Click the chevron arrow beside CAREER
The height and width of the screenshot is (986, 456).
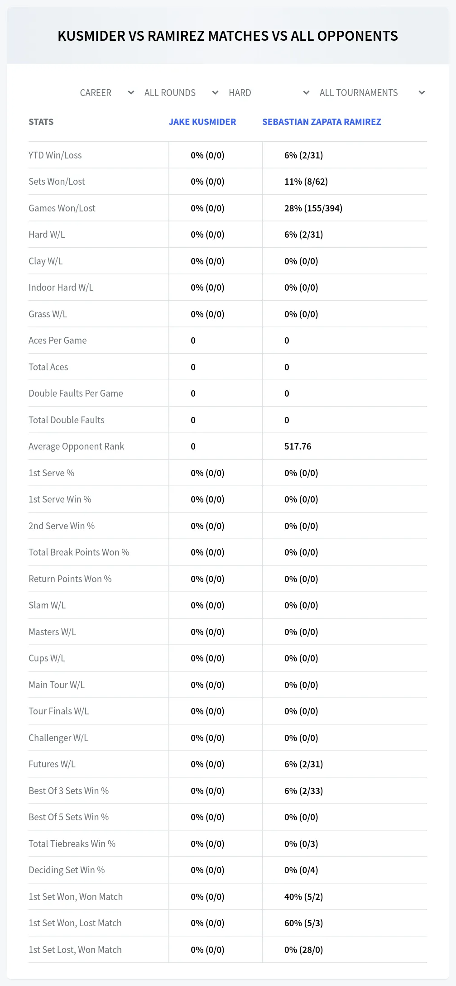pyautogui.click(x=131, y=93)
